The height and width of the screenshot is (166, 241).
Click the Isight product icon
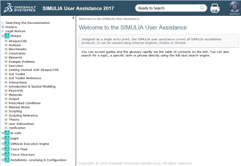(x=7, y=138)
